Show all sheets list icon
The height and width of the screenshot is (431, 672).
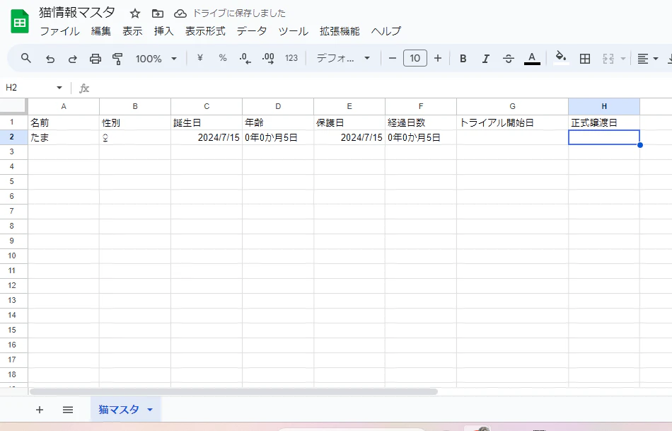click(68, 410)
